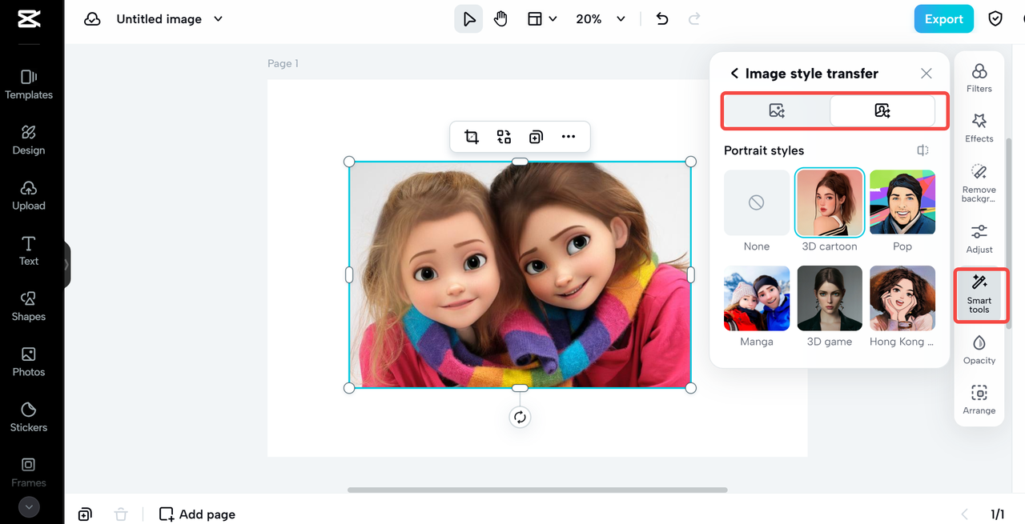Activate the Hand pan tool

pyautogui.click(x=500, y=19)
